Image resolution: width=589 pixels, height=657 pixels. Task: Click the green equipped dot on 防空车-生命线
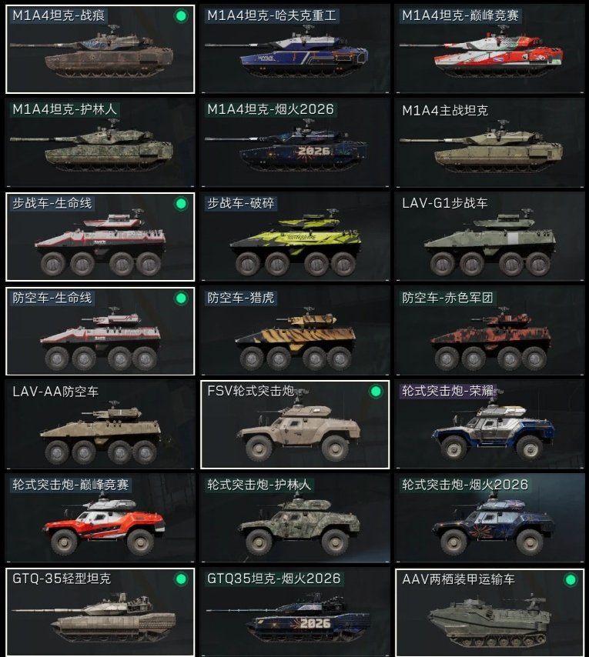tap(181, 298)
